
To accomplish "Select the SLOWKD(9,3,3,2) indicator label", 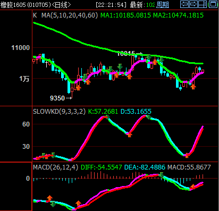I will tap(59, 112).
